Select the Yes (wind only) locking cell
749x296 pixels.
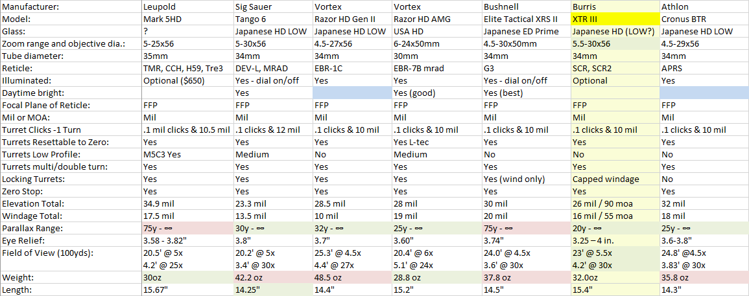pyautogui.click(x=527, y=179)
